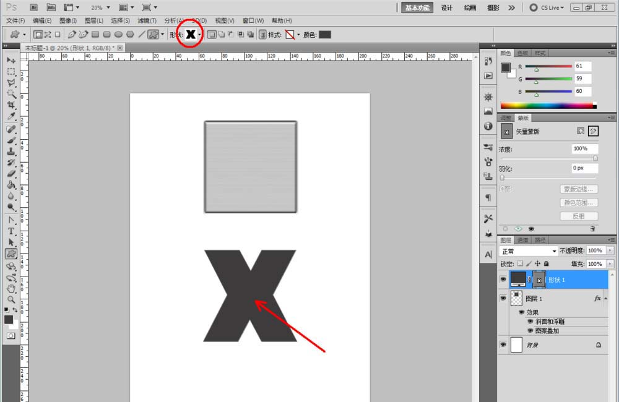Image resolution: width=619 pixels, height=402 pixels.
Task: Select the Lasso tool
Action: (11, 83)
